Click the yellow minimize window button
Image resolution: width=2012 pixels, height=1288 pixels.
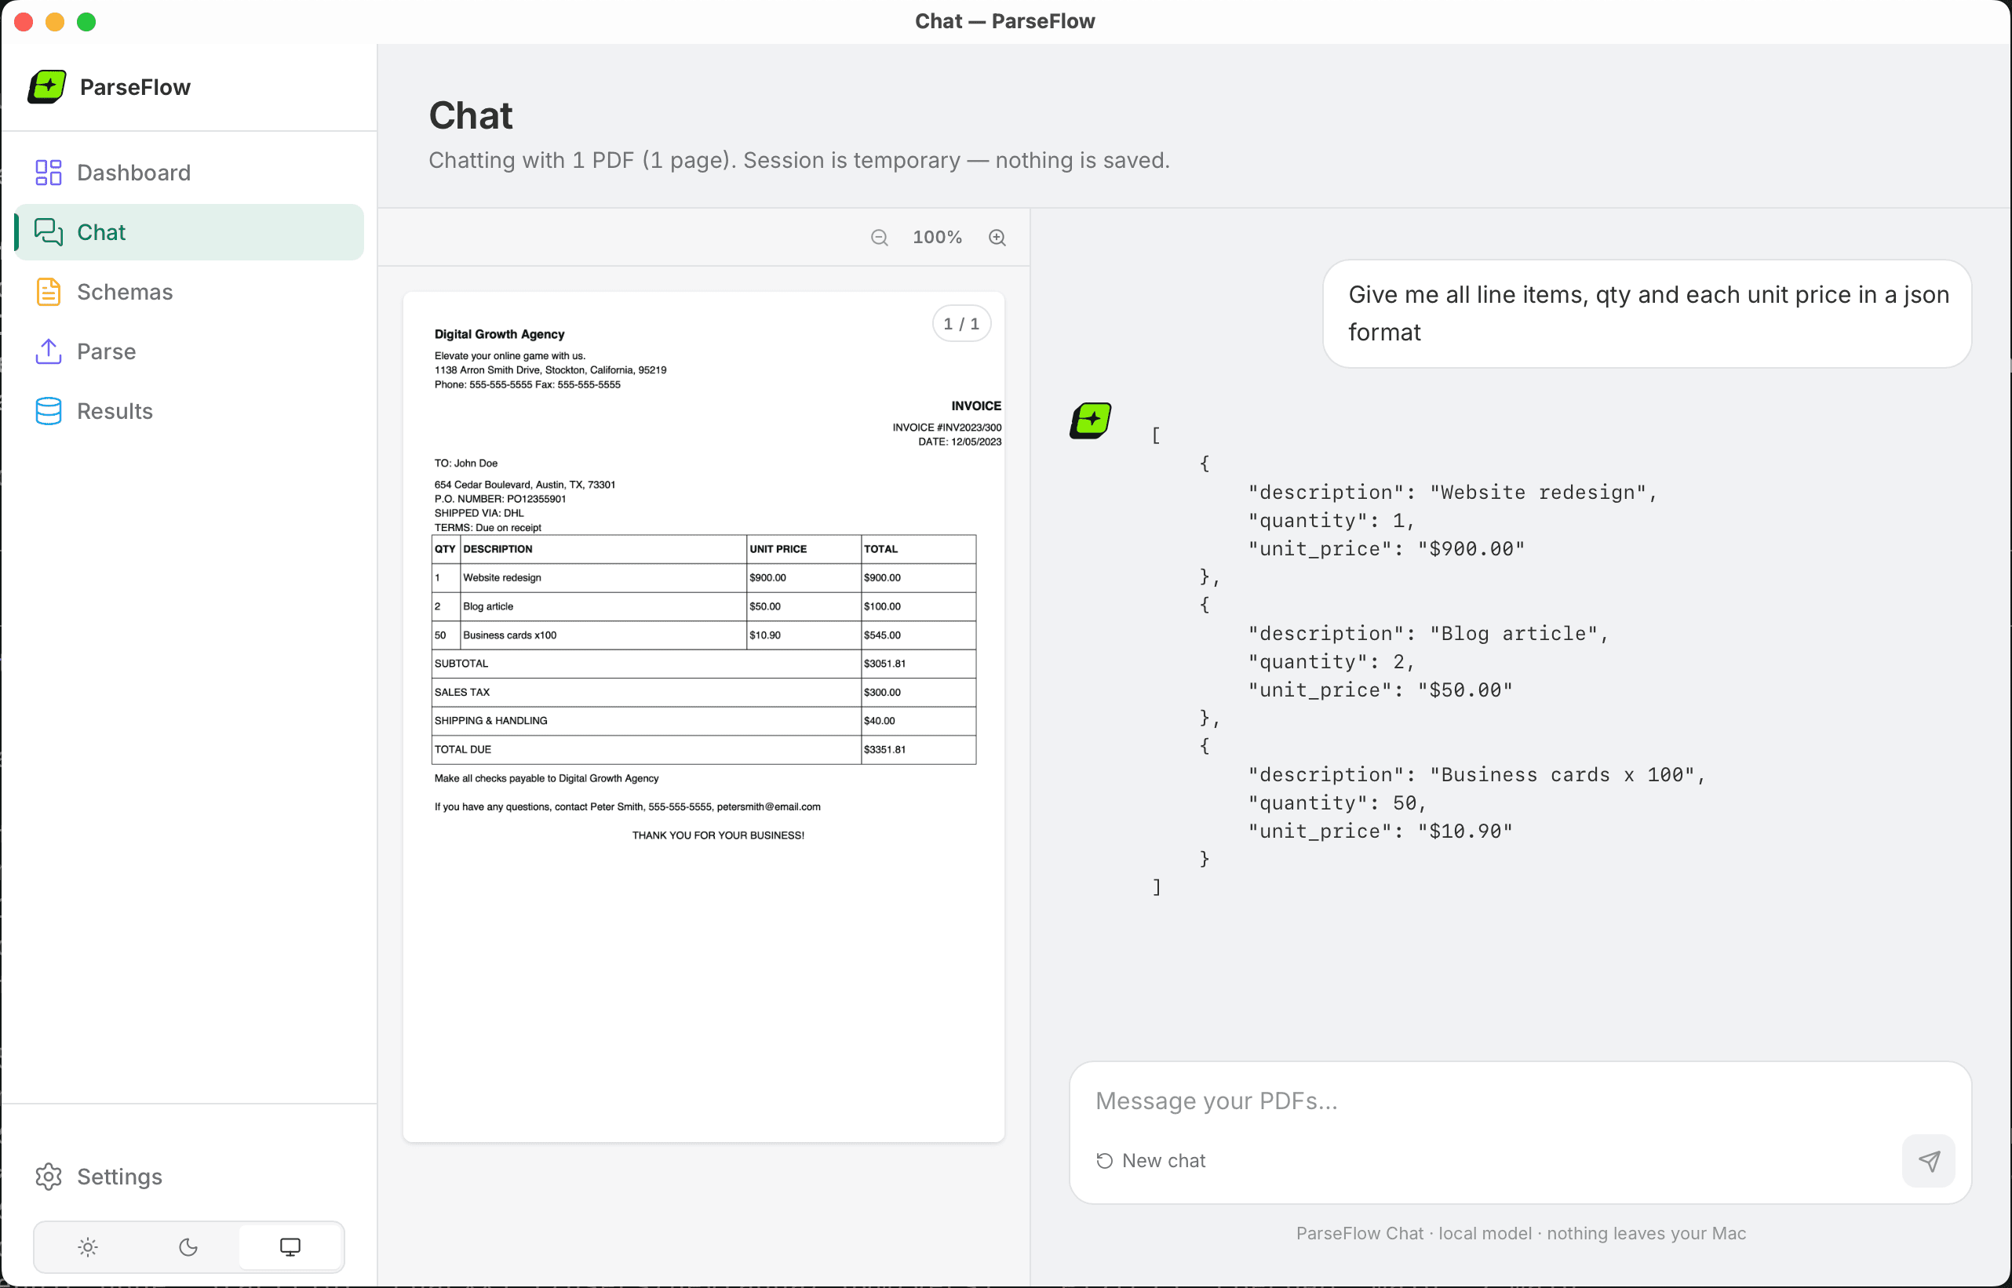(54, 21)
